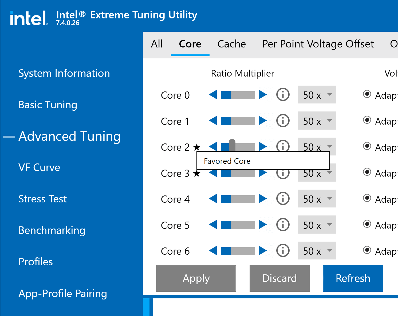398x316 pixels.
Task: Open Core 4 ratio 50 x dropdown
Action: point(317,199)
